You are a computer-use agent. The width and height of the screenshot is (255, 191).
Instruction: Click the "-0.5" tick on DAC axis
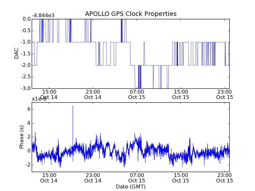pyautogui.click(x=26, y=31)
